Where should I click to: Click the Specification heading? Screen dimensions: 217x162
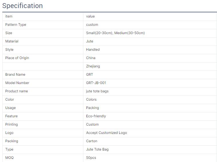[x=23, y=6]
